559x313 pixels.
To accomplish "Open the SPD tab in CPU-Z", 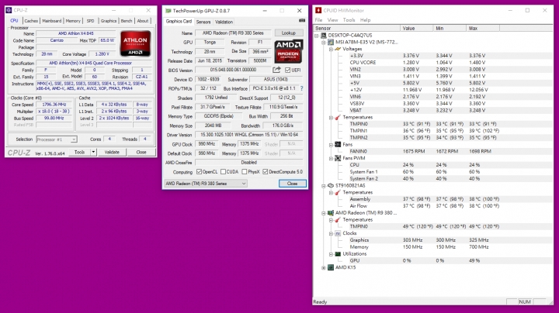I will 91,21.
